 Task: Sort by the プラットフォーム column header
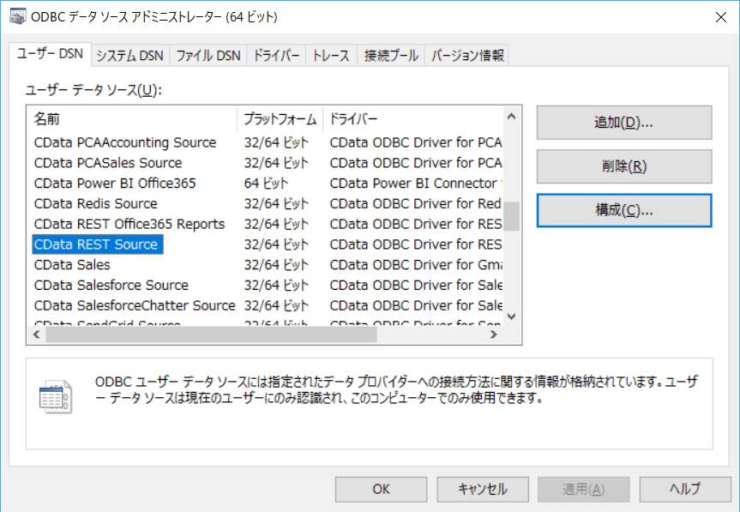(280, 119)
